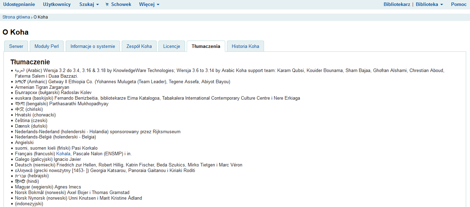Open the Kohala link in French entry
Viewport: 470px width, 207px height.
[63, 154]
